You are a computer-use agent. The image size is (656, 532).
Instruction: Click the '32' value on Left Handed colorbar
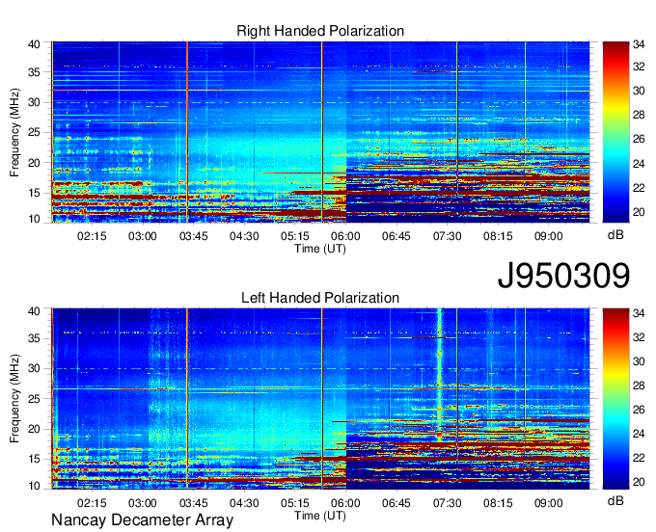(x=639, y=336)
